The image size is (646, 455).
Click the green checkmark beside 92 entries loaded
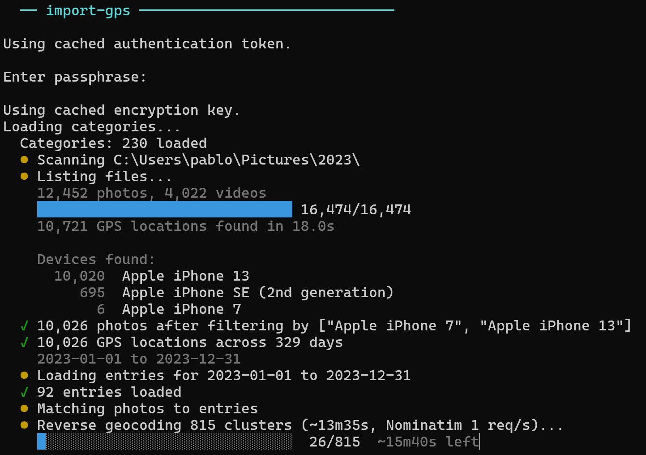click(x=25, y=392)
